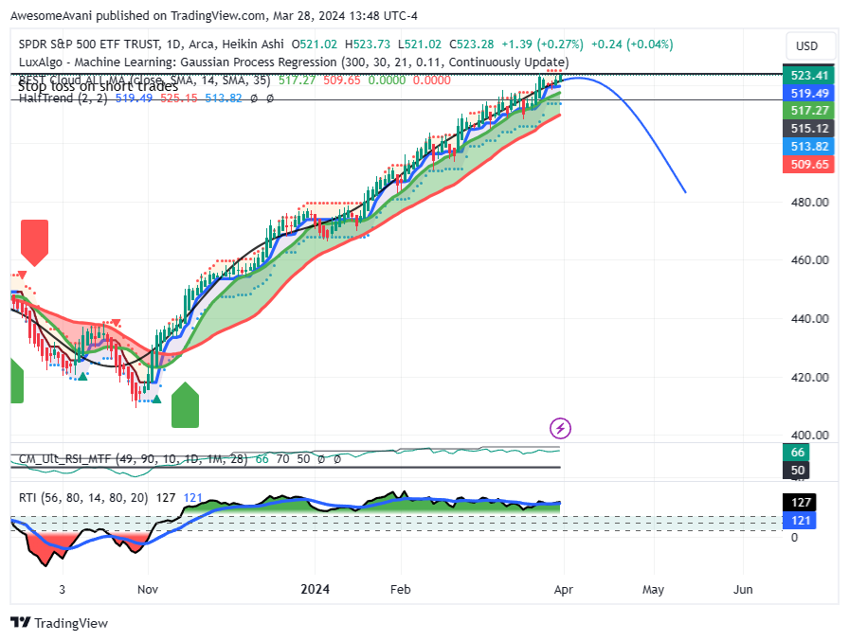This screenshot has height=641, width=849.
Task: Click the RTI 121 blue scale label
Action: coord(801,521)
